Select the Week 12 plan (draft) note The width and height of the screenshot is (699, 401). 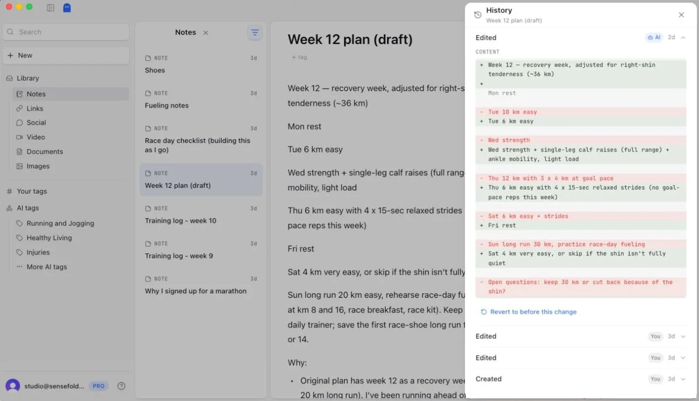pos(201,180)
